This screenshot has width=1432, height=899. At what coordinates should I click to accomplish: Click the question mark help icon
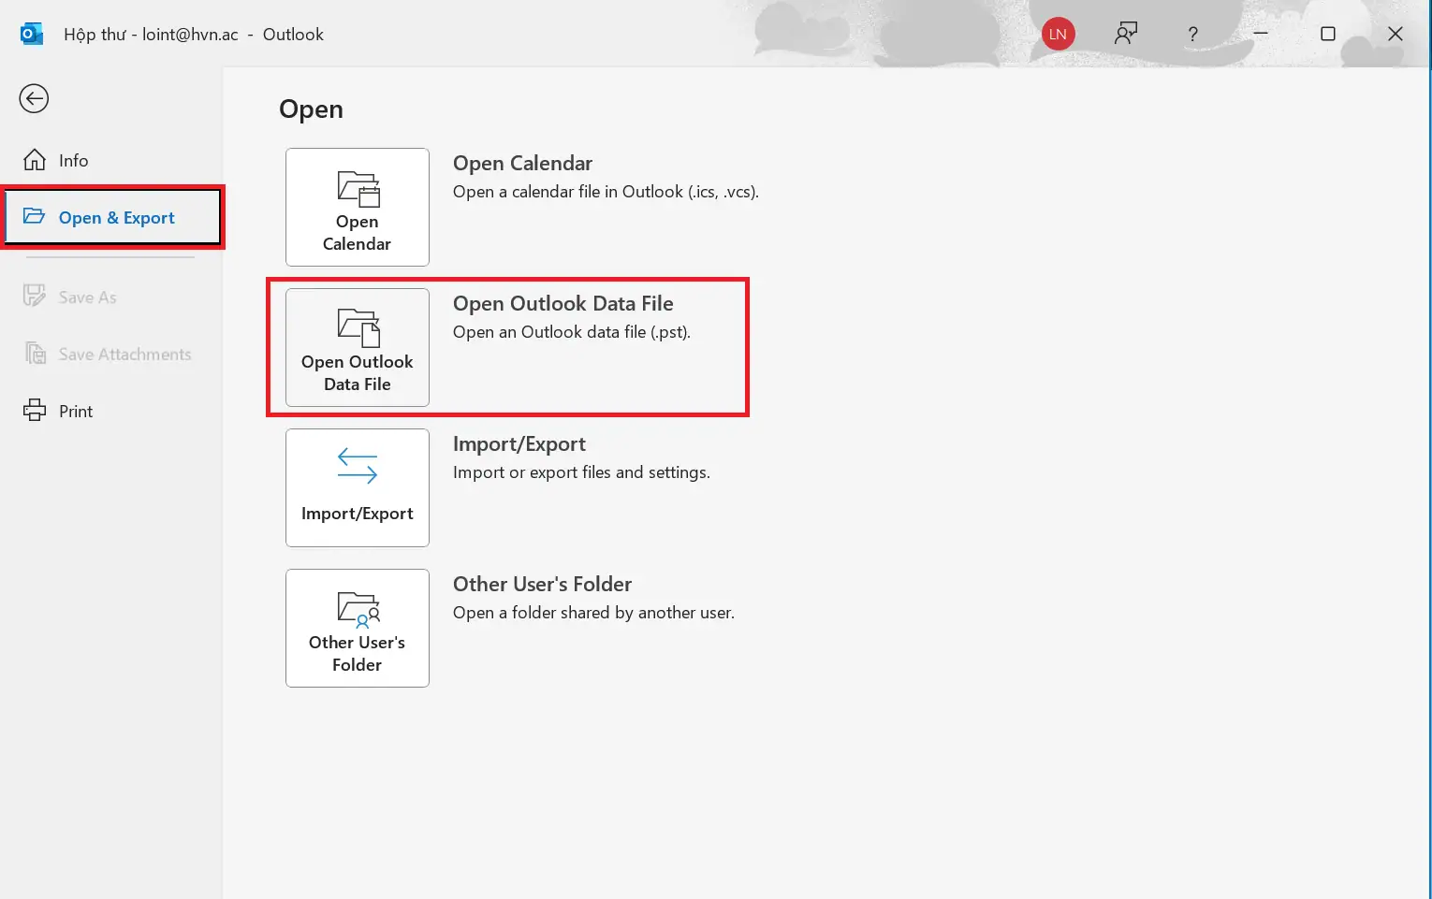(1192, 34)
